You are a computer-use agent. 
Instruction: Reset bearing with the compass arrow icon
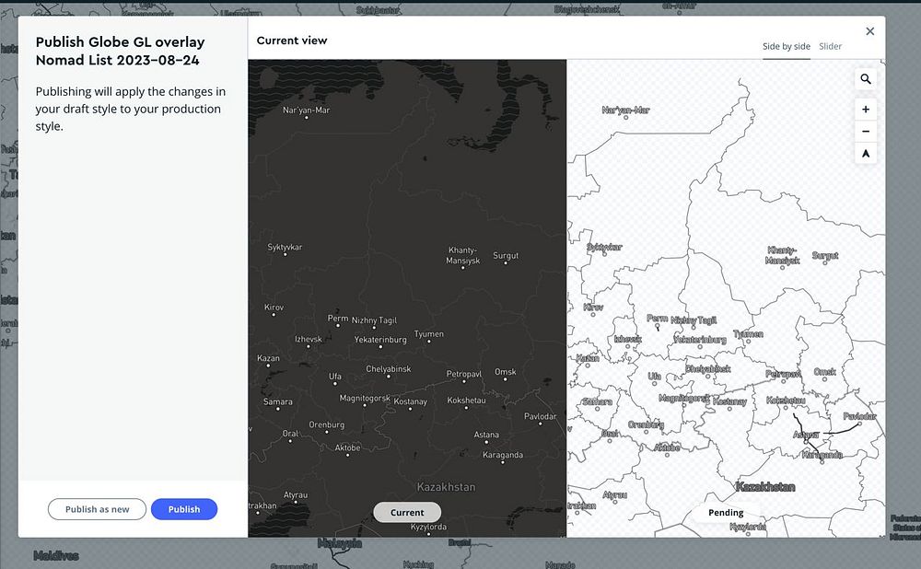tap(865, 153)
